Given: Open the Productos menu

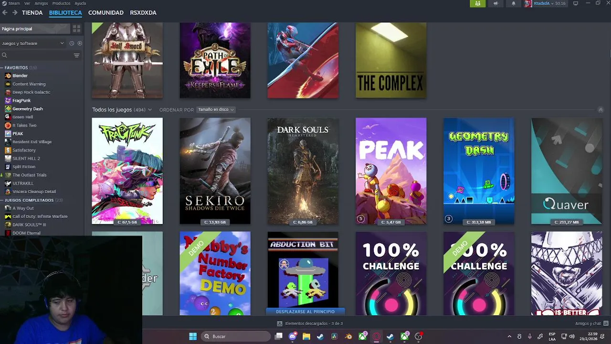Looking at the screenshot, I should [61, 3].
